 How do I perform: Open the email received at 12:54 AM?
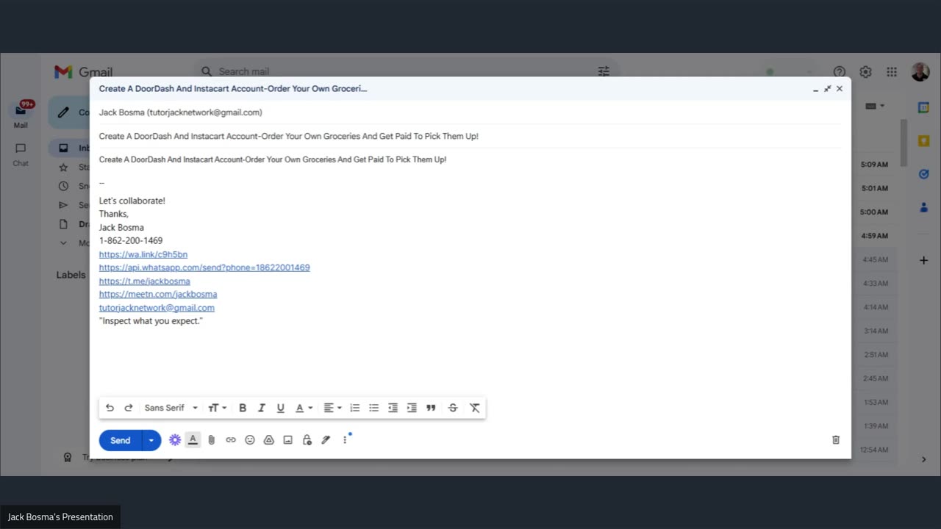874,450
